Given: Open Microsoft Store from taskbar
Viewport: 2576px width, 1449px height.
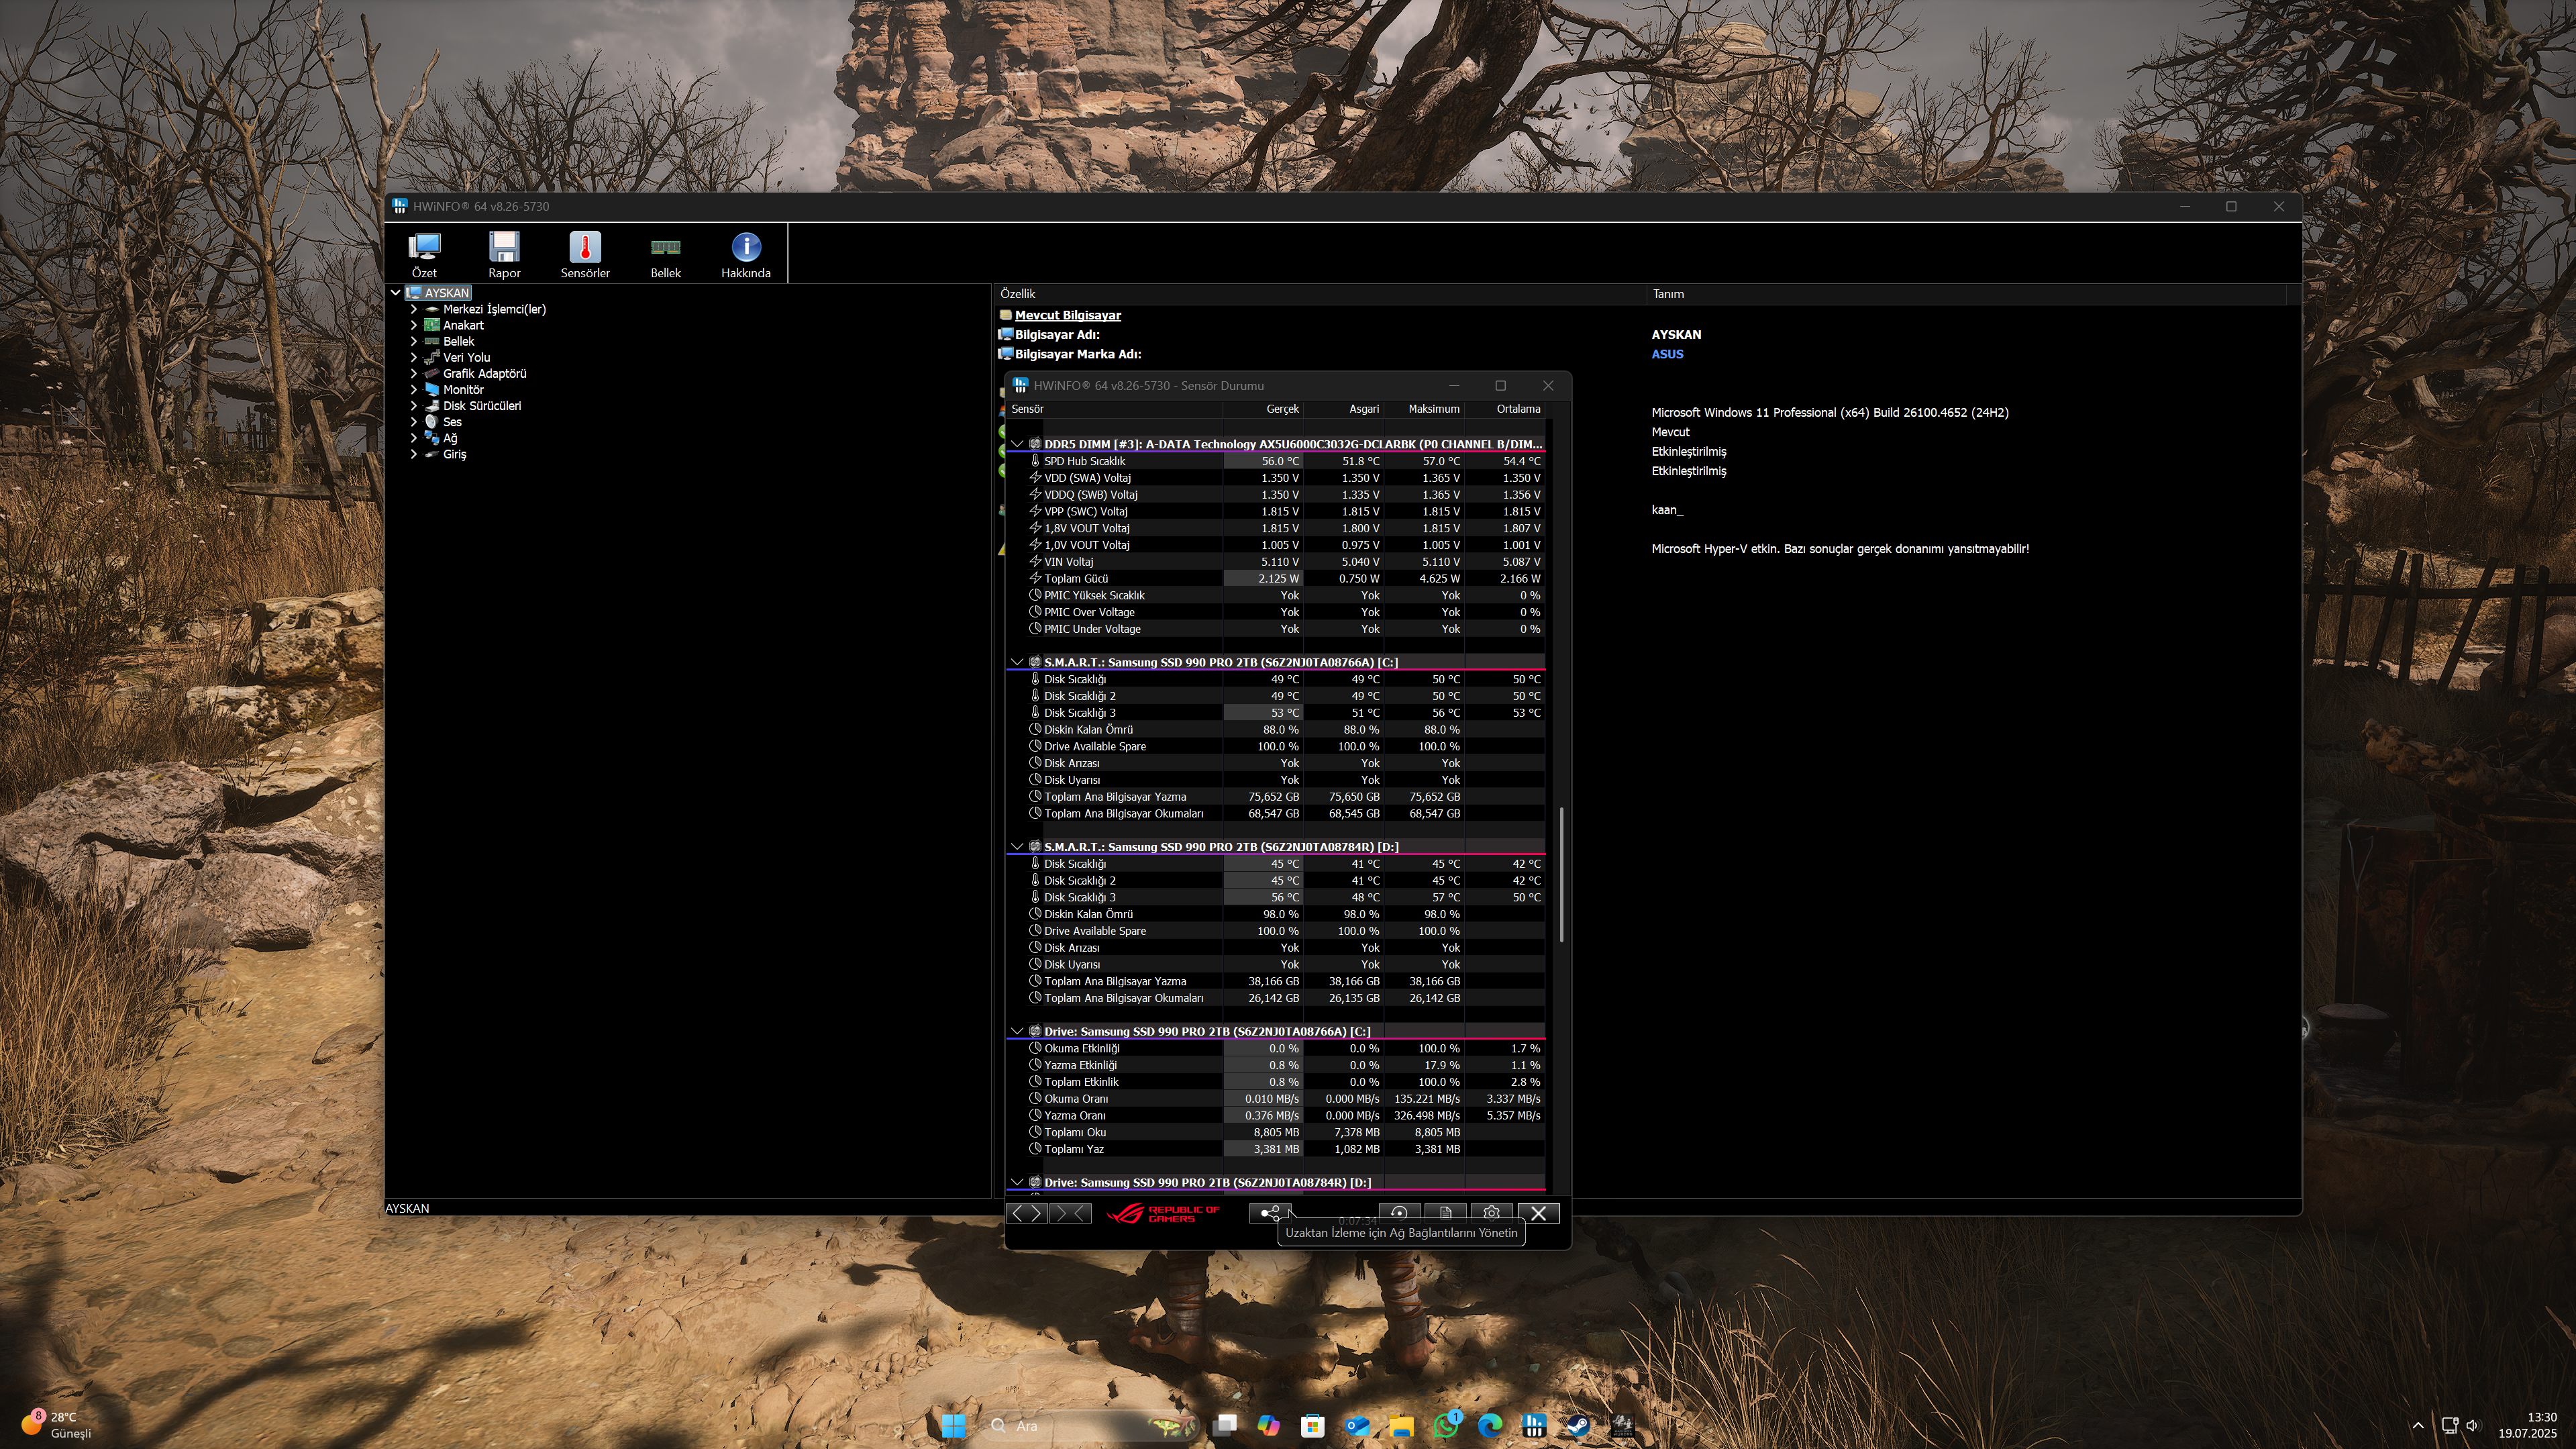Looking at the screenshot, I should pyautogui.click(x=1313, y=1425).
